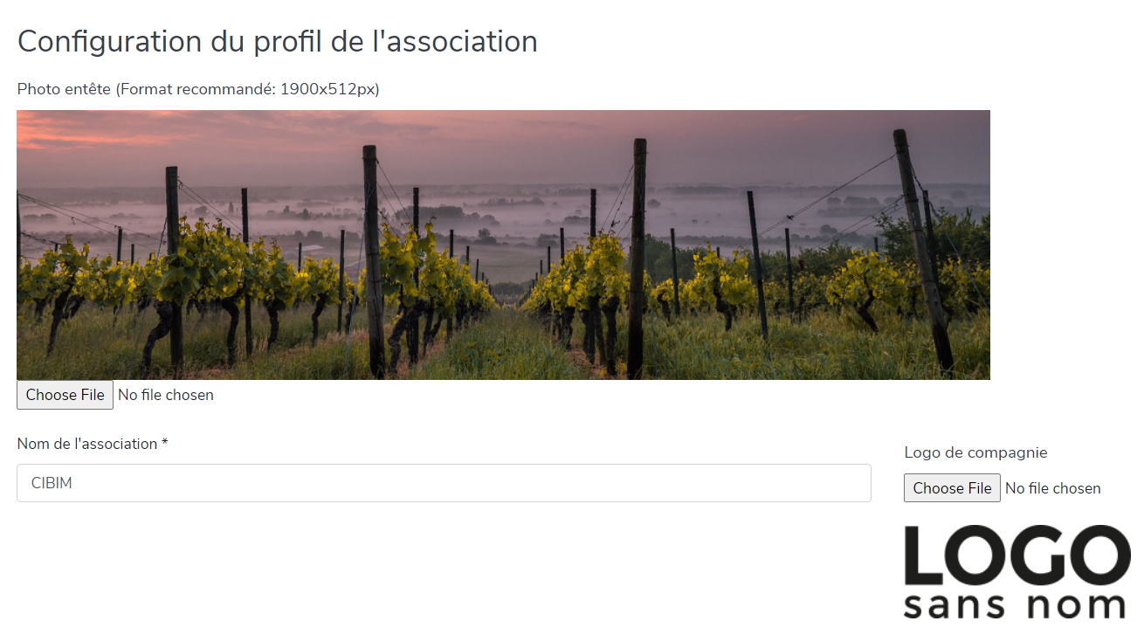Viewport: 1144px width, 635px height.
Task: Click the "sans nom" text in the logo image
Action: [1015, 605]
